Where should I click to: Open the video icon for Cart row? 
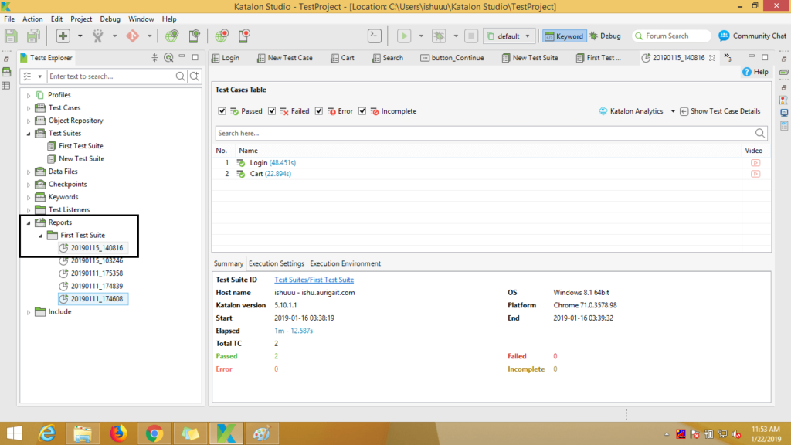pos(755,174)
